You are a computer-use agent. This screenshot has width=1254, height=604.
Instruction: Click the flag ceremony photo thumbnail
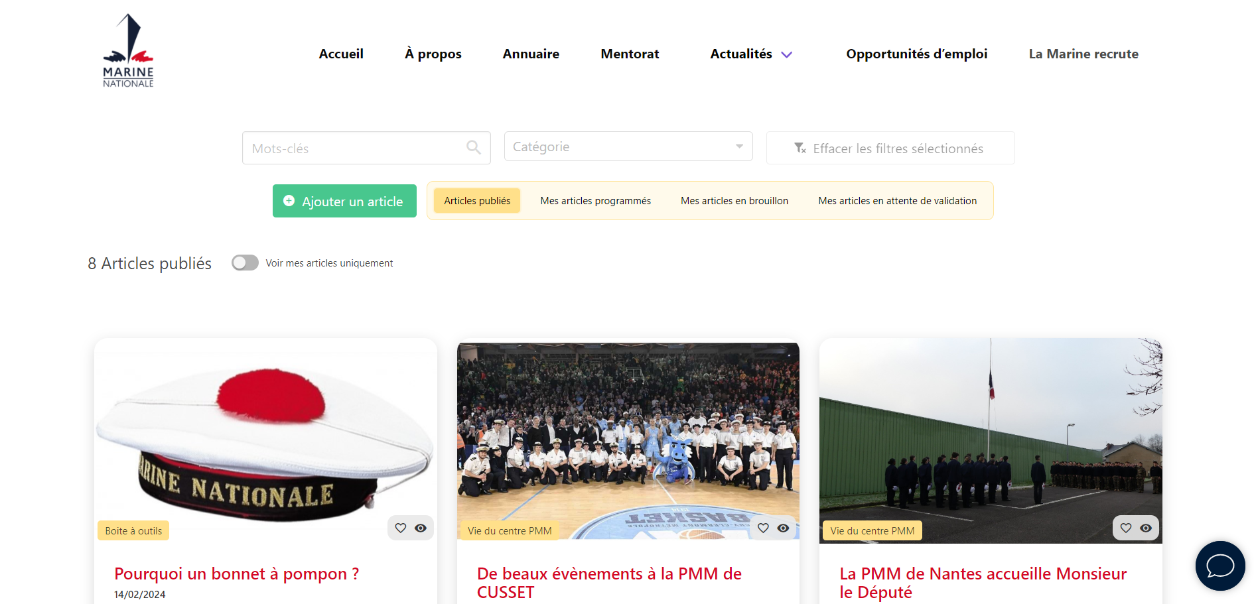point(991,441)
